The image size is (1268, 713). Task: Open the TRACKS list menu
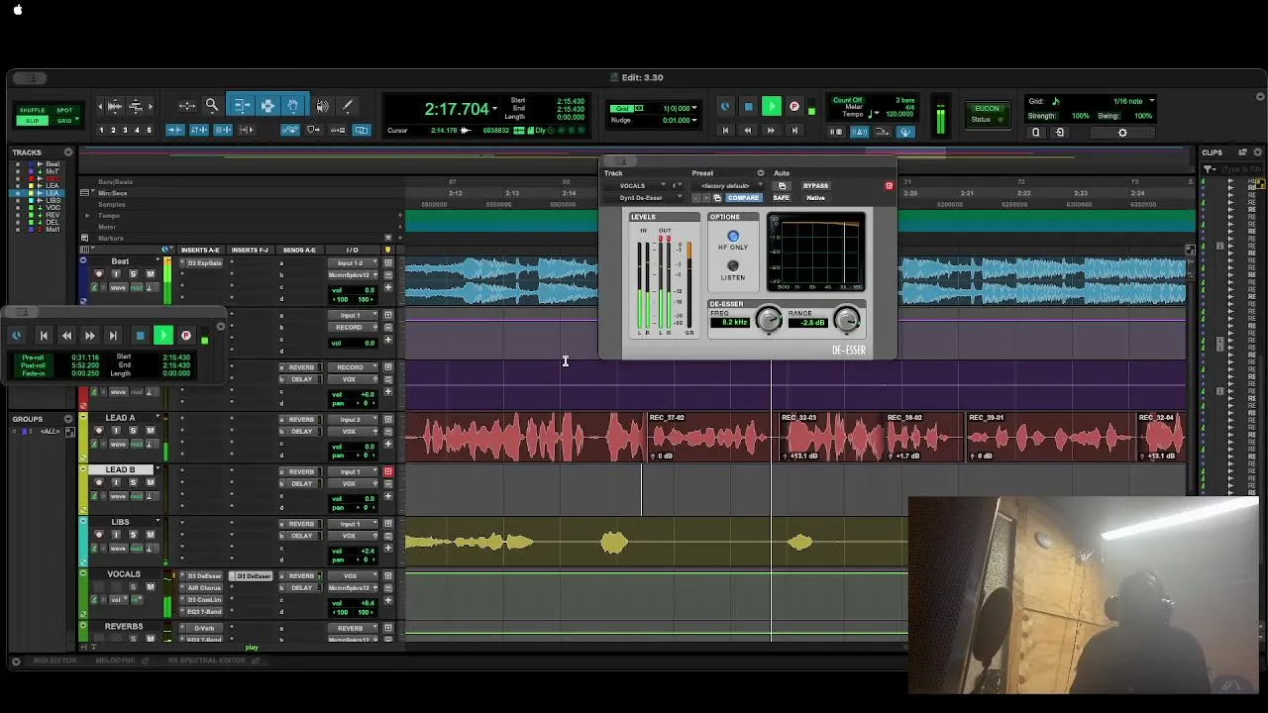tap(68, 153)
